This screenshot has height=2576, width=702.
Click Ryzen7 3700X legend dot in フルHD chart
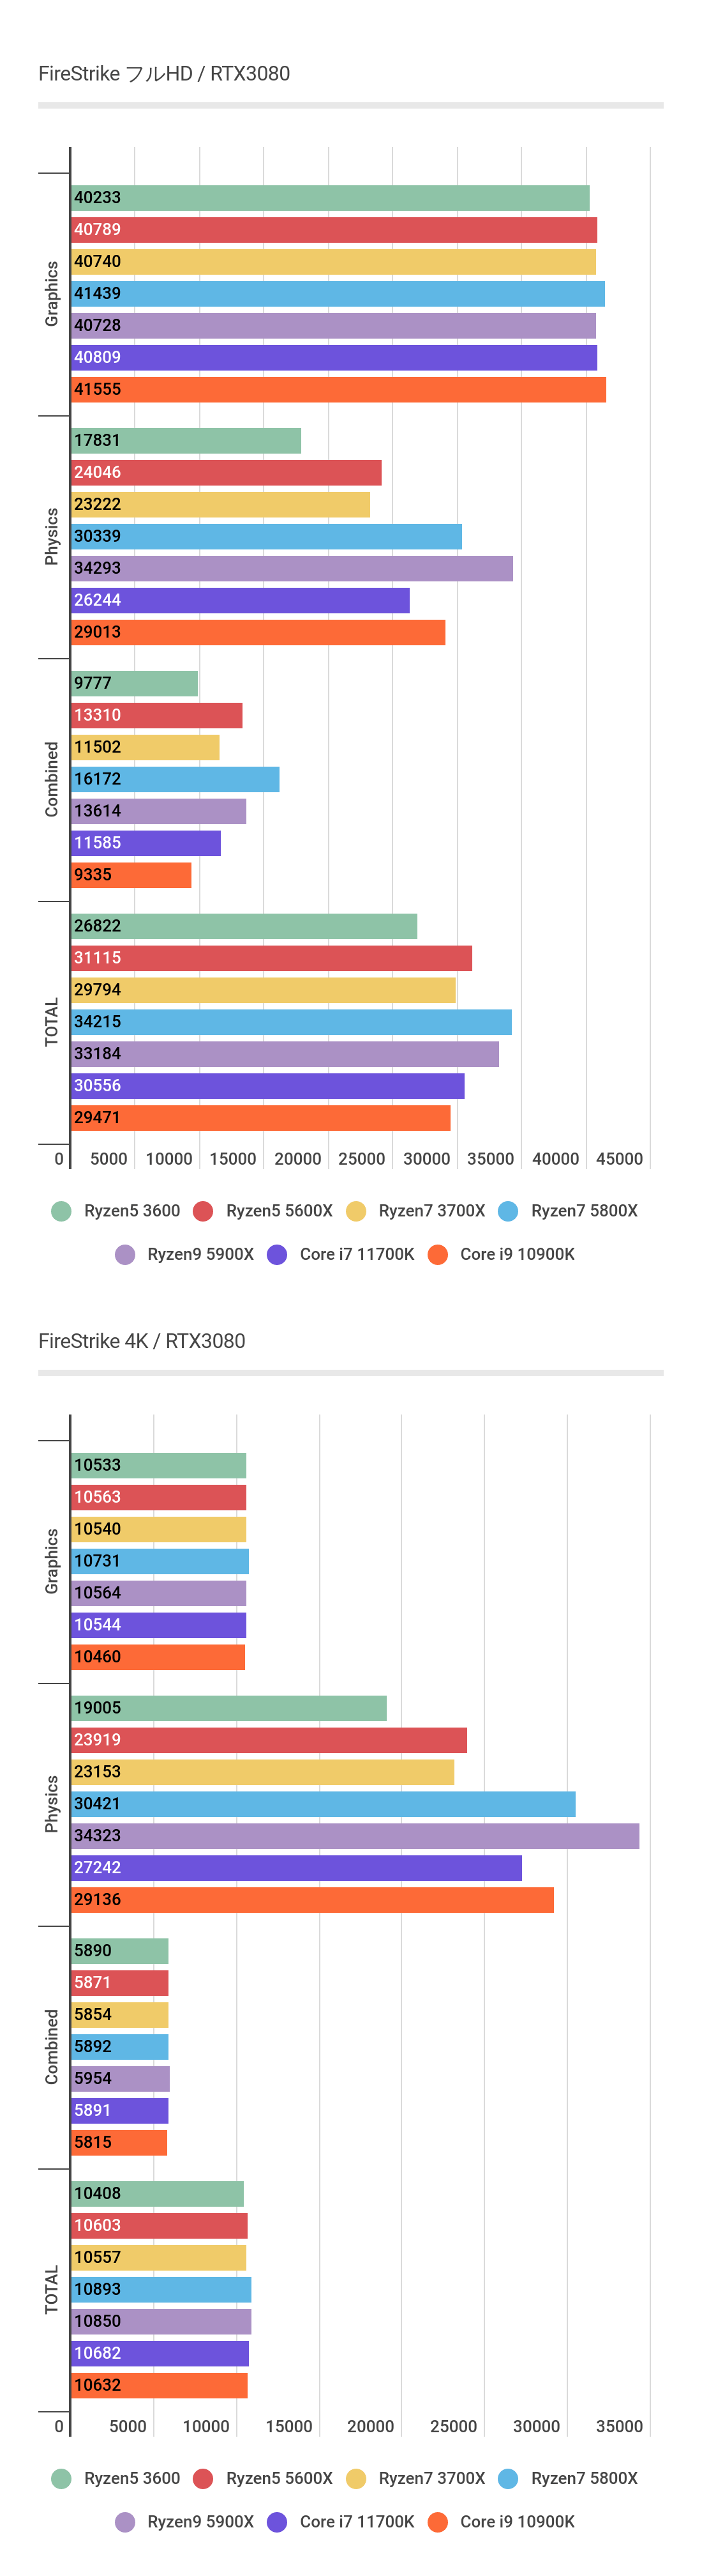[355, 1211]
